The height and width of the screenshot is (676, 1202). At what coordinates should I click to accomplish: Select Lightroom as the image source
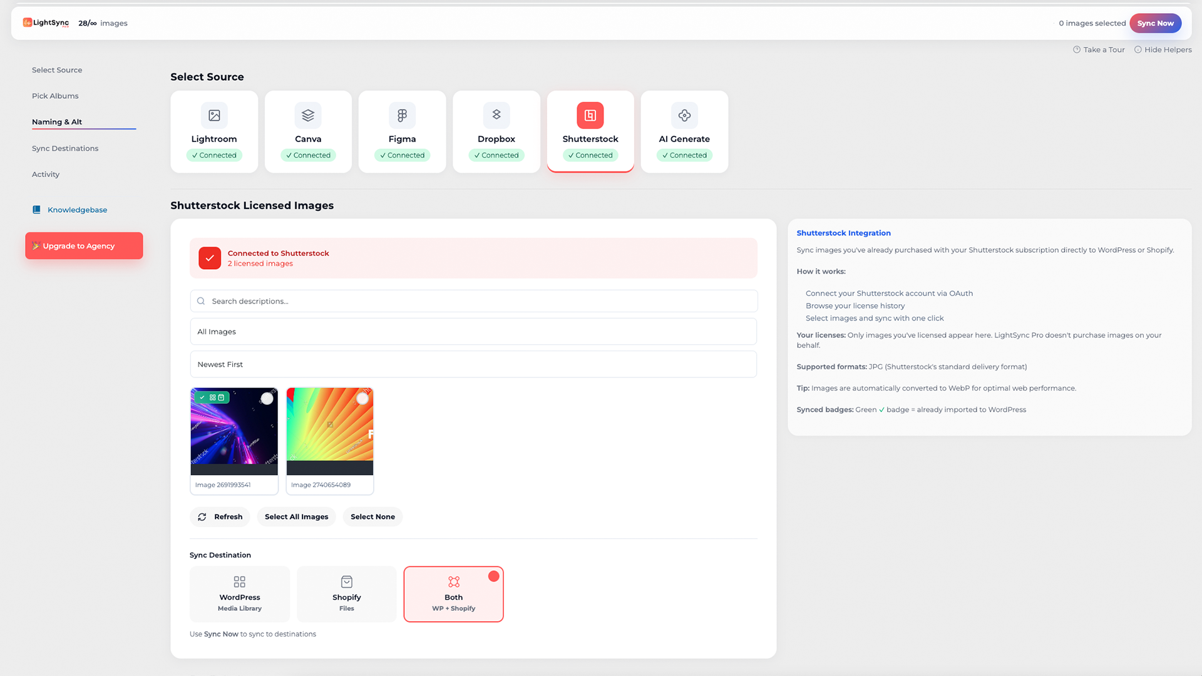[x=214, y=115]
